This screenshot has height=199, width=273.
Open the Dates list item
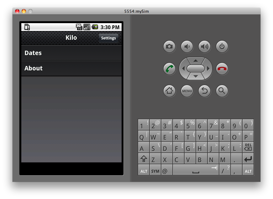71,53
